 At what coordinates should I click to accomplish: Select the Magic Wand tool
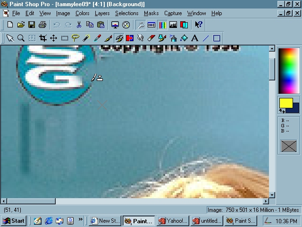[x=86, y=38]
